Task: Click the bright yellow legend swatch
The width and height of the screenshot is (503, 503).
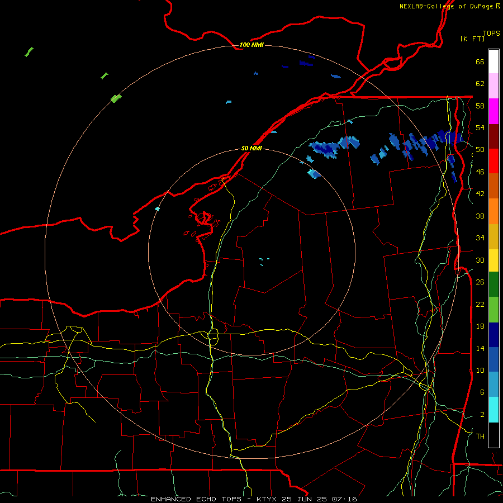Action: tap(493, 260)
